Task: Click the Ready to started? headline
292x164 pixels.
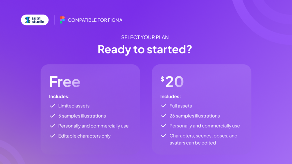Action: point(145,49)
